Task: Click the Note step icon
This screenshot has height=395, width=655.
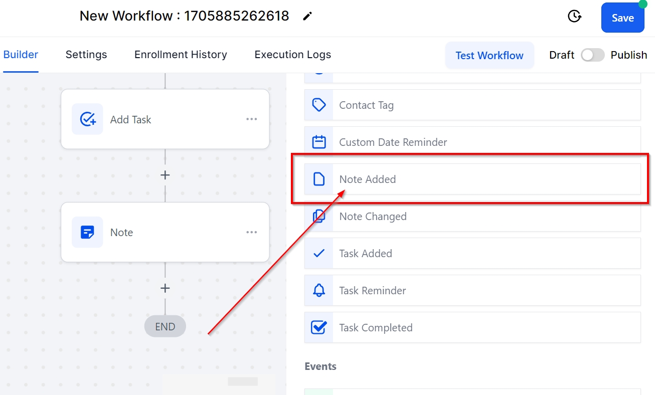Action: 87,232
